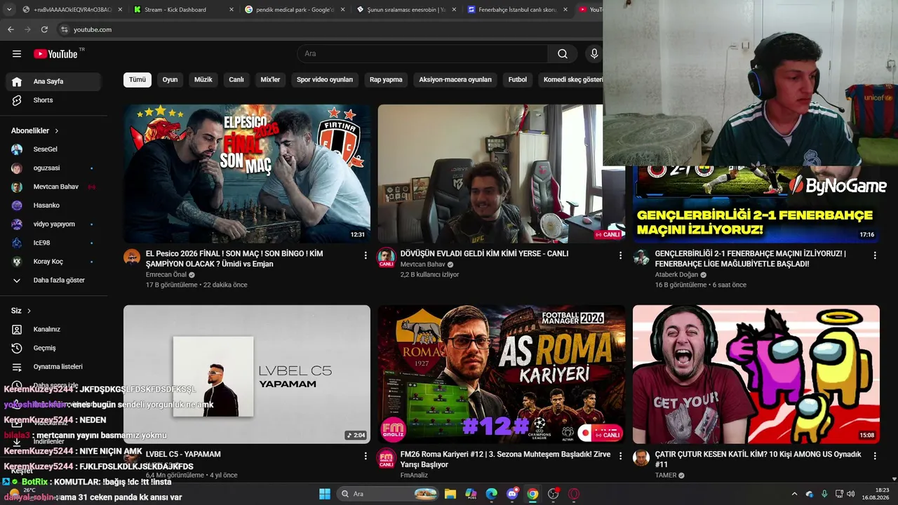The image size is (898, 505).
Task: Select the Oyun filter chip
Action: (x=170, y=80)
